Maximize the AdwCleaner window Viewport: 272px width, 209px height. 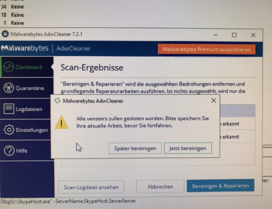(x=234, y=35)
